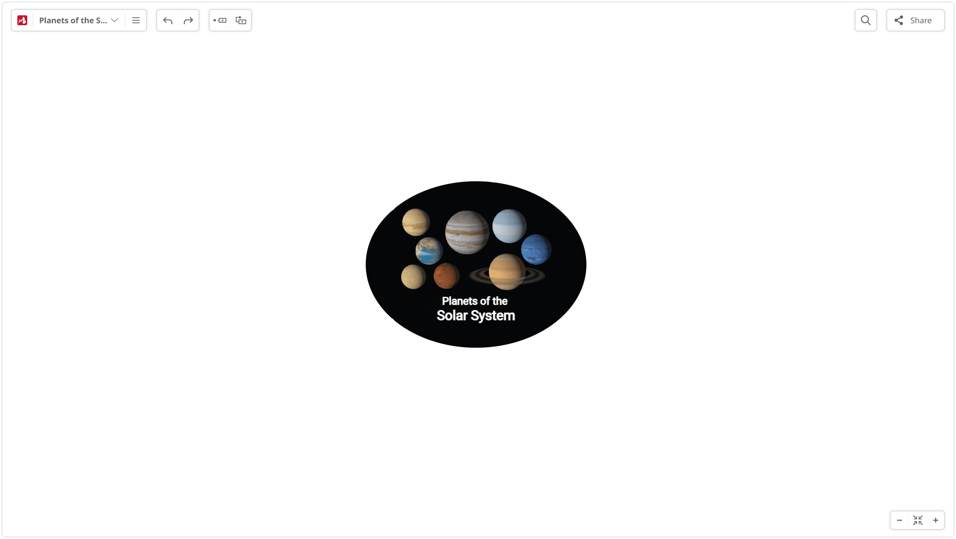Click the MindMeister logo icon
Image resolution: width=956 pixels, height=539 pixels.
pos(22,20)
